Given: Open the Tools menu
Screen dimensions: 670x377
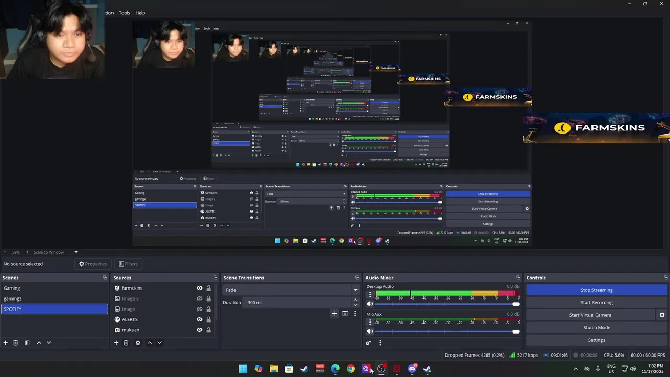Looking at the screenshot, I should point(125,13).
